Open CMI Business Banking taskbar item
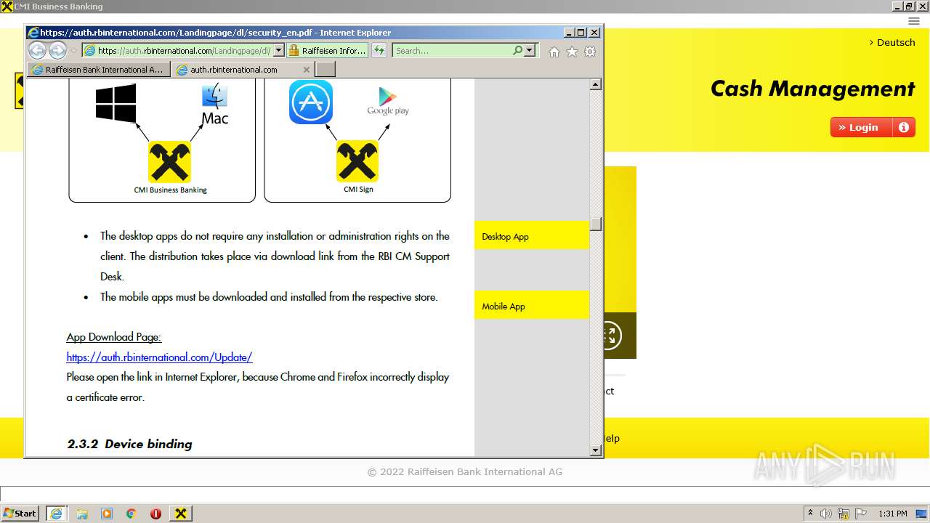This screenshot has width=930, height=523. point(181,514)
